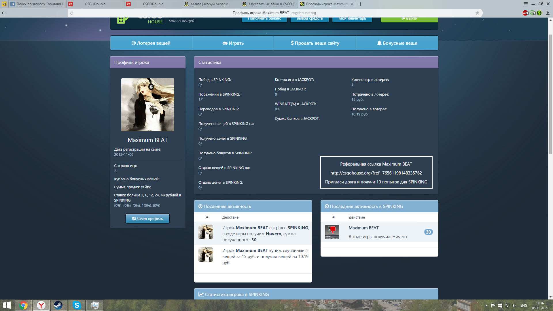The image size is (553, 311).
Task: Click the Пригласи друга и получи 10 попыток text
Action: click(376, 182)
